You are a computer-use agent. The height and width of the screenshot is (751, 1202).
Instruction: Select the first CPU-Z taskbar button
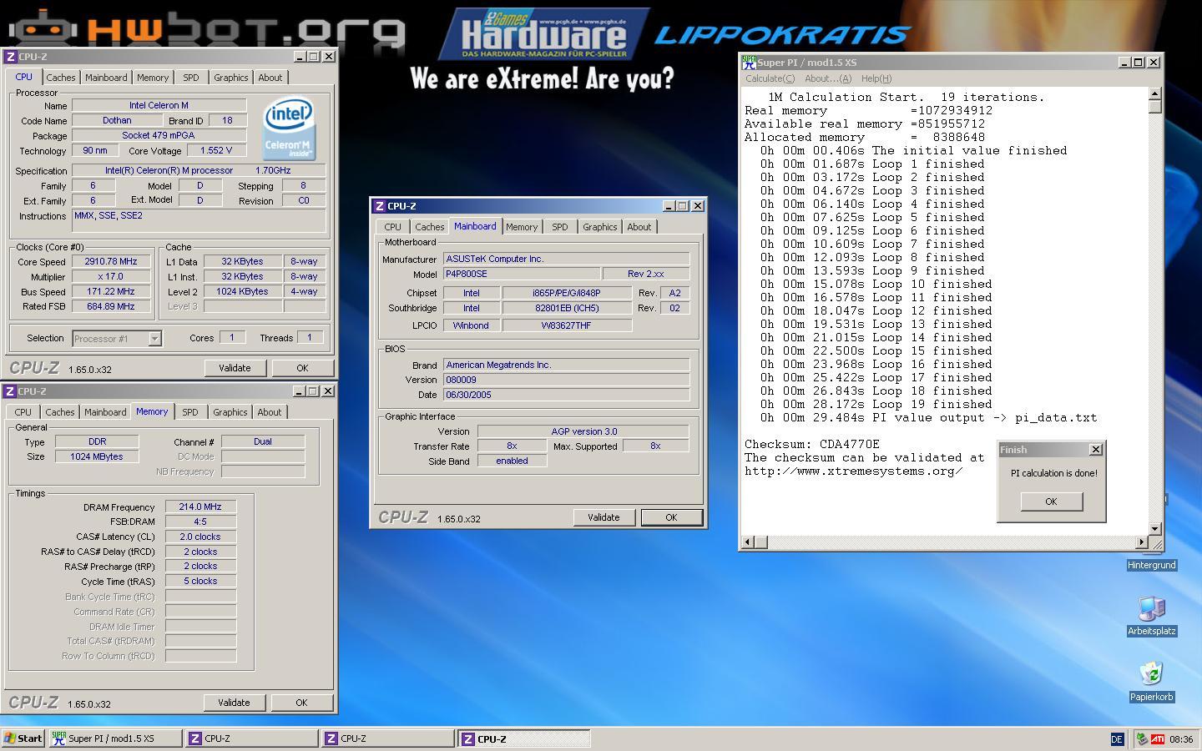click(251, 738)
